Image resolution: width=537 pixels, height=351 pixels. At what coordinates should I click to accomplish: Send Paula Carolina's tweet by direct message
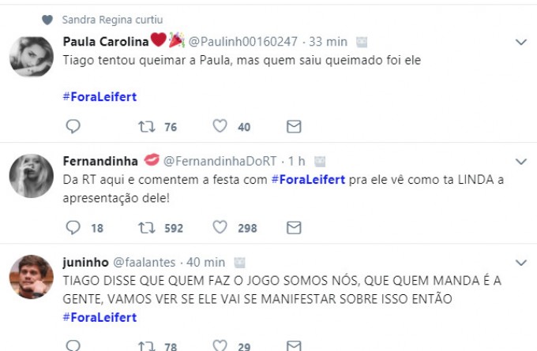[x=294, y=127]
